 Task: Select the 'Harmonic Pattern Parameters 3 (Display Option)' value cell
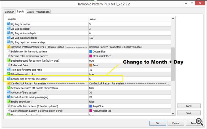point(130,47)
